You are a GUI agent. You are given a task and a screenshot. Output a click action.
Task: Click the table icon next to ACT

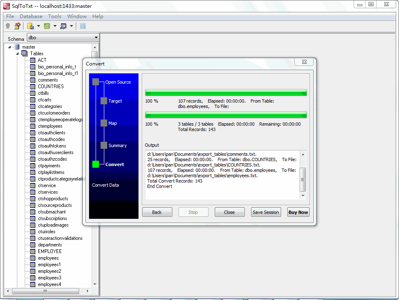click(33, 60)
